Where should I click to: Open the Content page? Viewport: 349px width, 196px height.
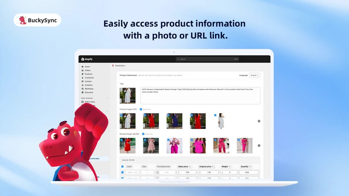click(88, 81)
